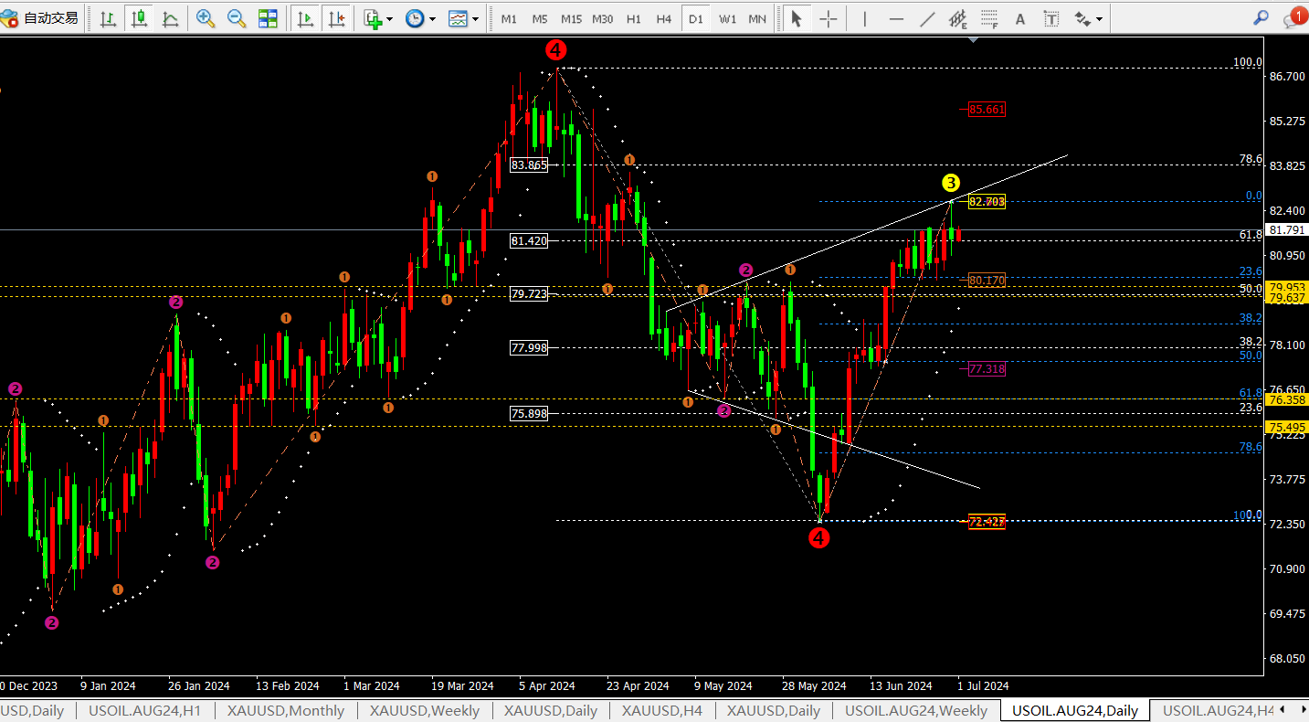
Task: Choose the trendline drawing tool
Action: pyautogui.click(x=927, y=18)
